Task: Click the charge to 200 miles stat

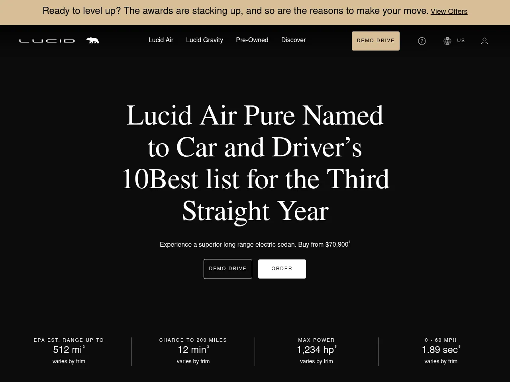Action: click(x=193, y=350)
